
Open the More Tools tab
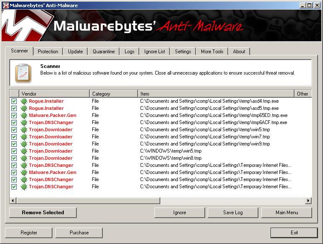point(212,52)
